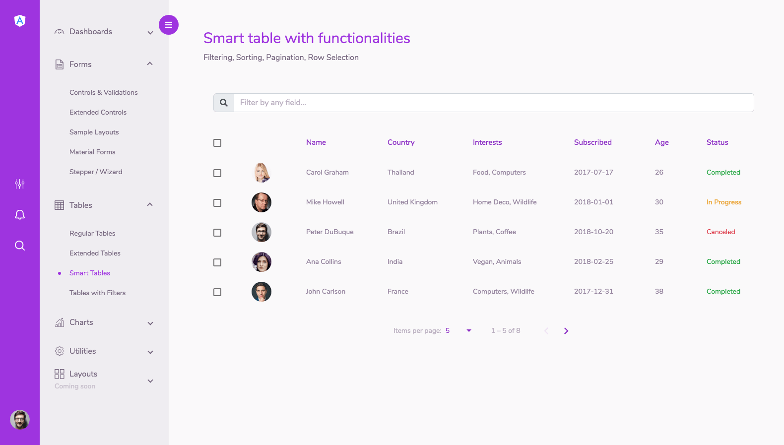The image size is (784, 445).
Task: Open Material Forms page
Action: (x=92, y=152)
